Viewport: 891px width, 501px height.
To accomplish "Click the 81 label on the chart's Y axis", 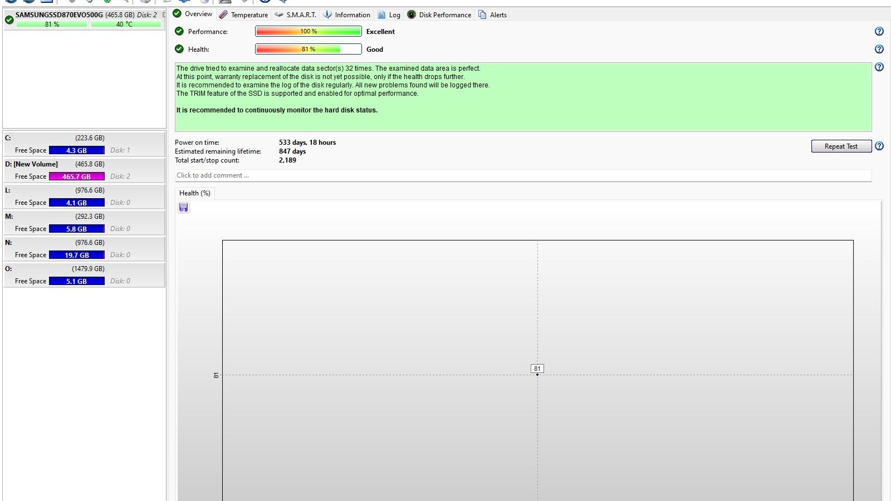I will pos(216,375).
